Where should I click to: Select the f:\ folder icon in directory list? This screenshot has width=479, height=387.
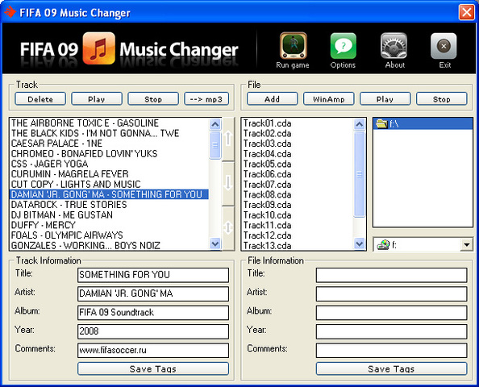(382, 123)
